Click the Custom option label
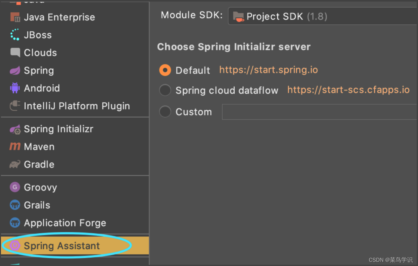Image resolution: width=418 pixels, height=266 pixels. pyautogui.click(x=194, y=112)
